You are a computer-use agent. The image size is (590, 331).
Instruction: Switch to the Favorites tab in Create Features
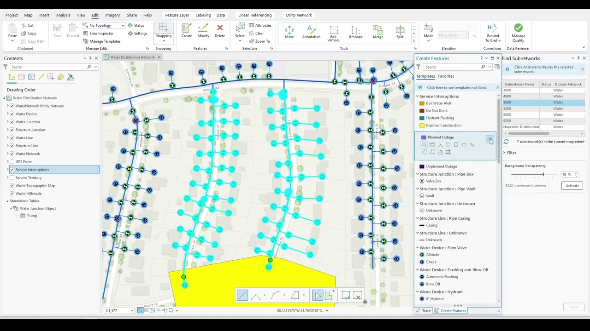446,76
